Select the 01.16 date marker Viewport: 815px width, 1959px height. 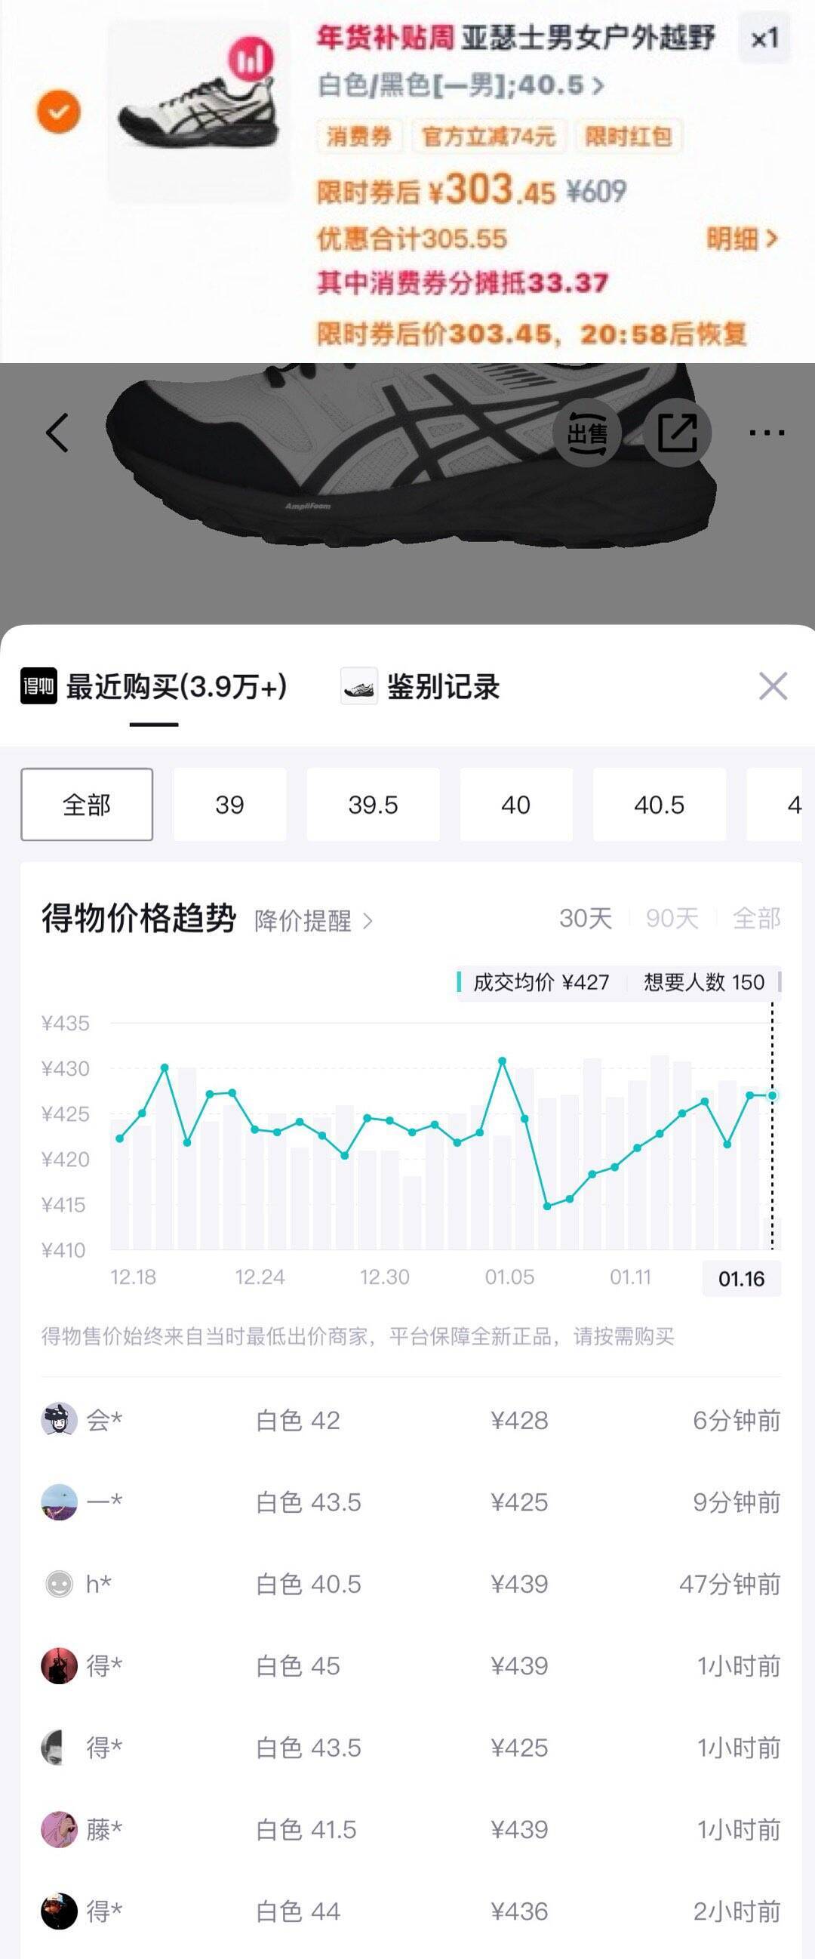point(742,1278)
